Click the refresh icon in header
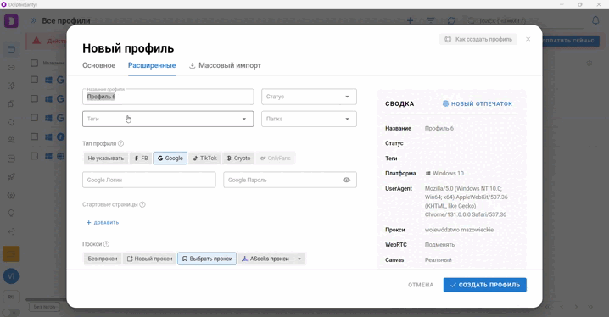The height and width of the screenshot is (317, 609). click(x=451, y=20)
